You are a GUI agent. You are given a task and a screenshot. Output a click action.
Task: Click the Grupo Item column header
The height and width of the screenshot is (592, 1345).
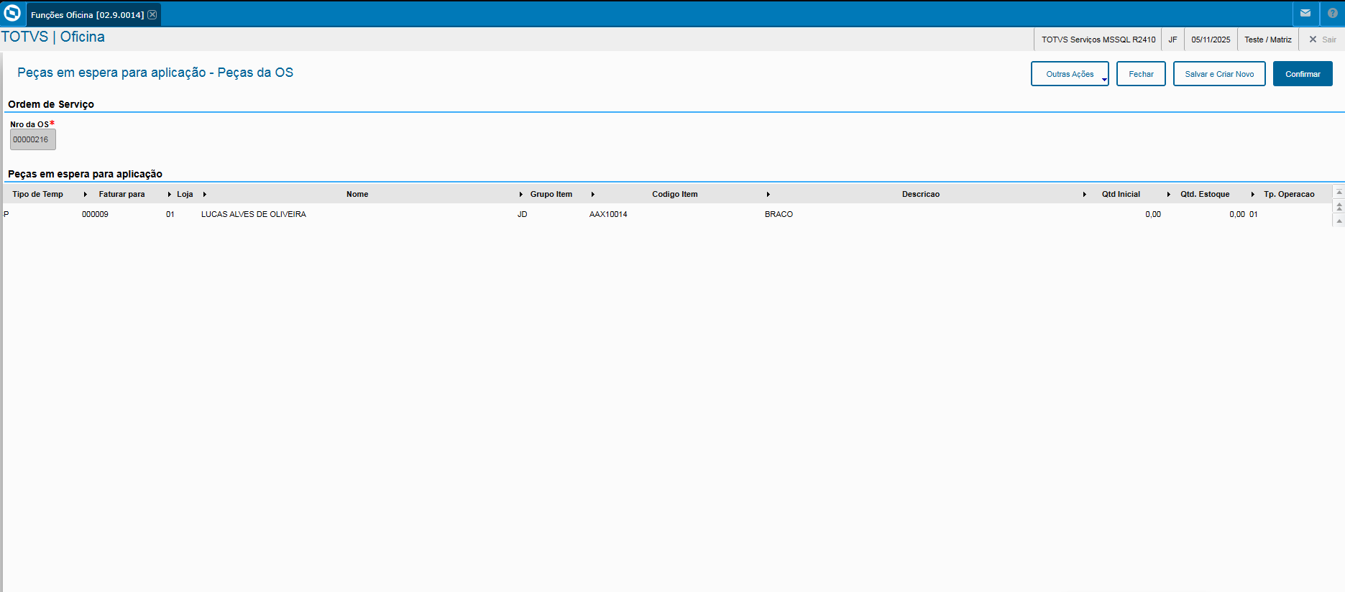[551, 194]
